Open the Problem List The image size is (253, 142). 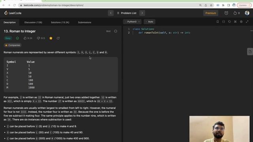126,13
